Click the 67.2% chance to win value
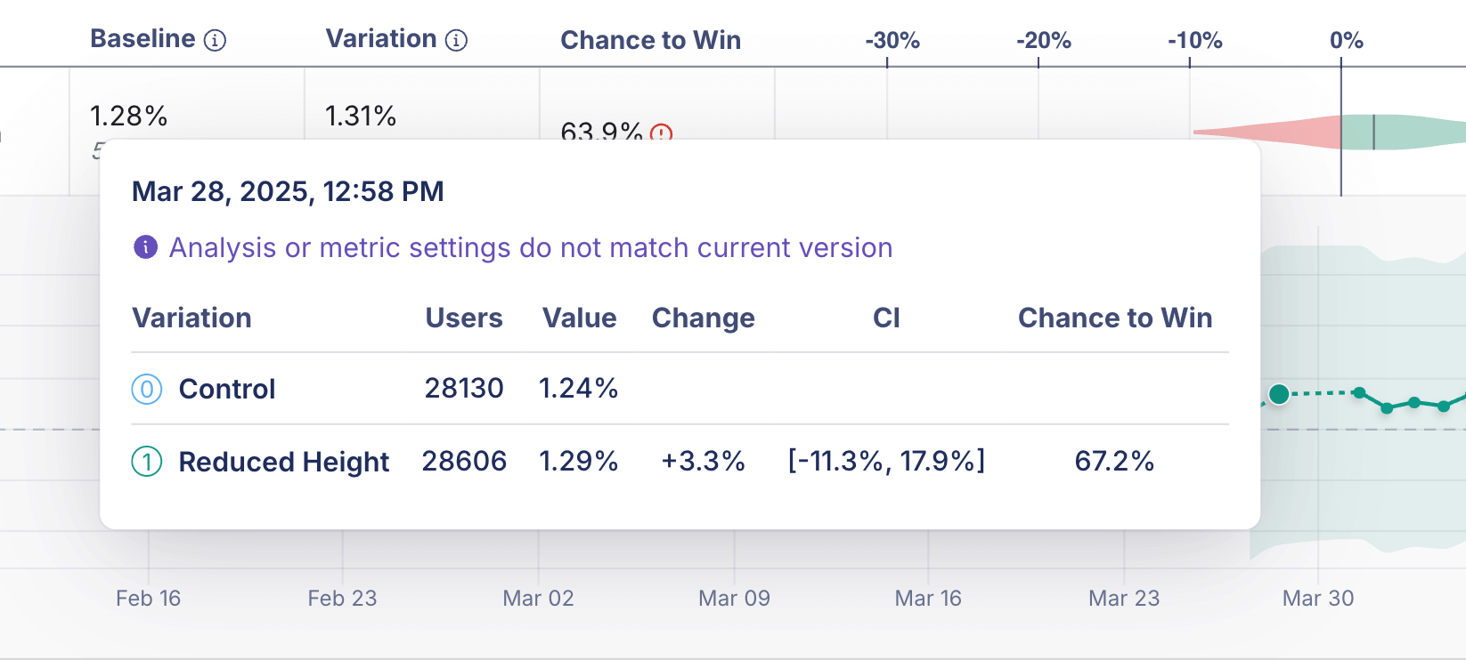The height and width of the screenshot is (660, 1466). coord(1114,461)
